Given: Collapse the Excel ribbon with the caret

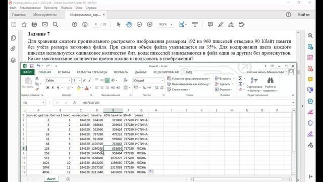Looking at the screenshot, I should click(x=293, y=95).
